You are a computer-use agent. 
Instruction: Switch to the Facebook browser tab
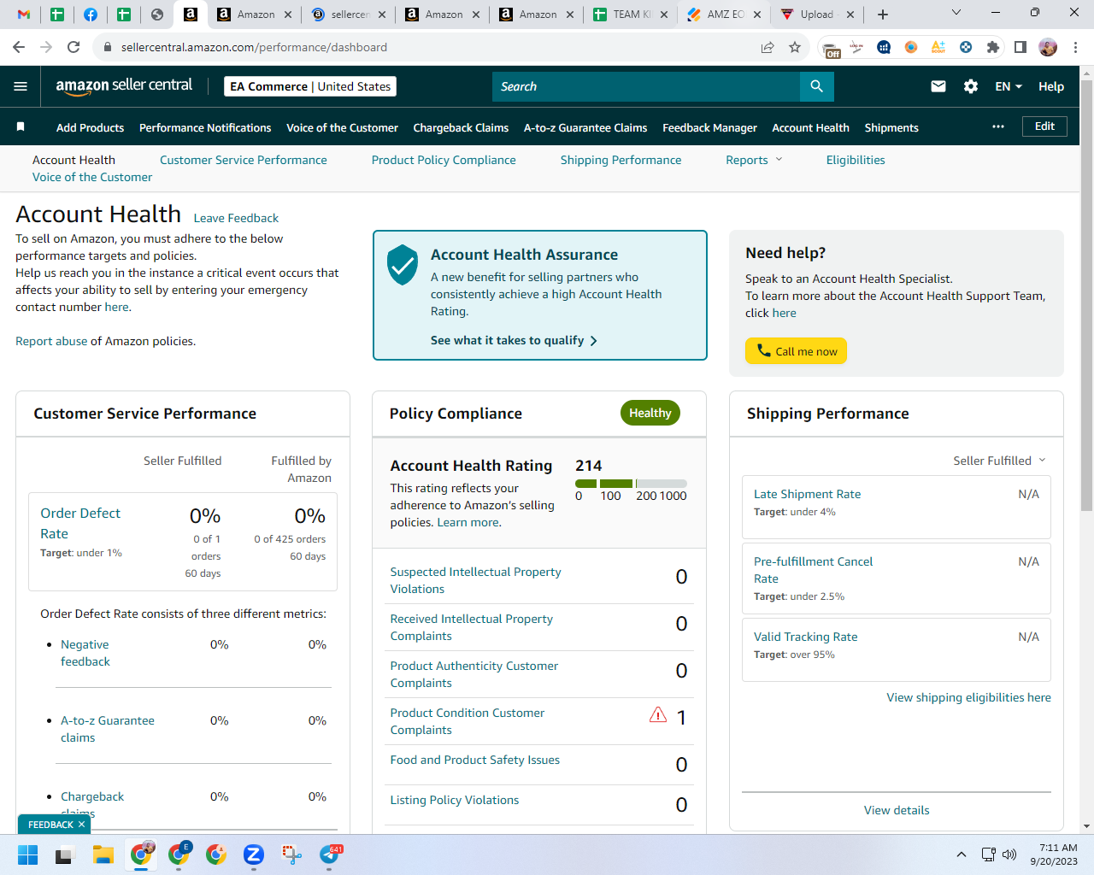(91, 15)
